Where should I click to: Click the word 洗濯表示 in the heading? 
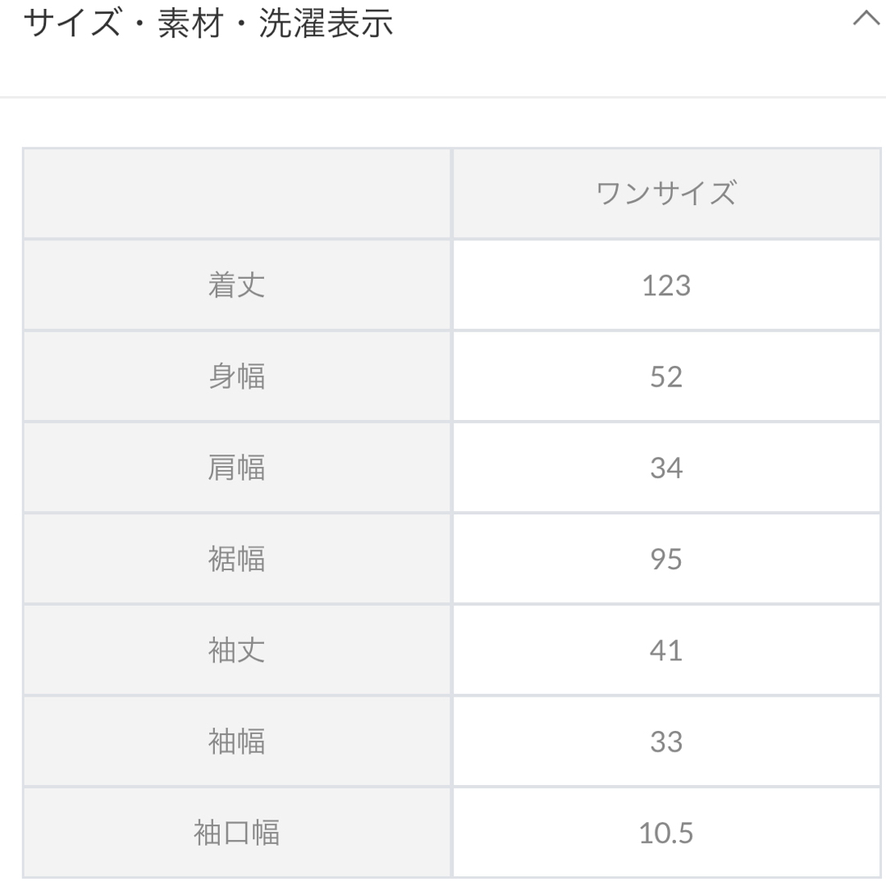click(x=326, y=24)
